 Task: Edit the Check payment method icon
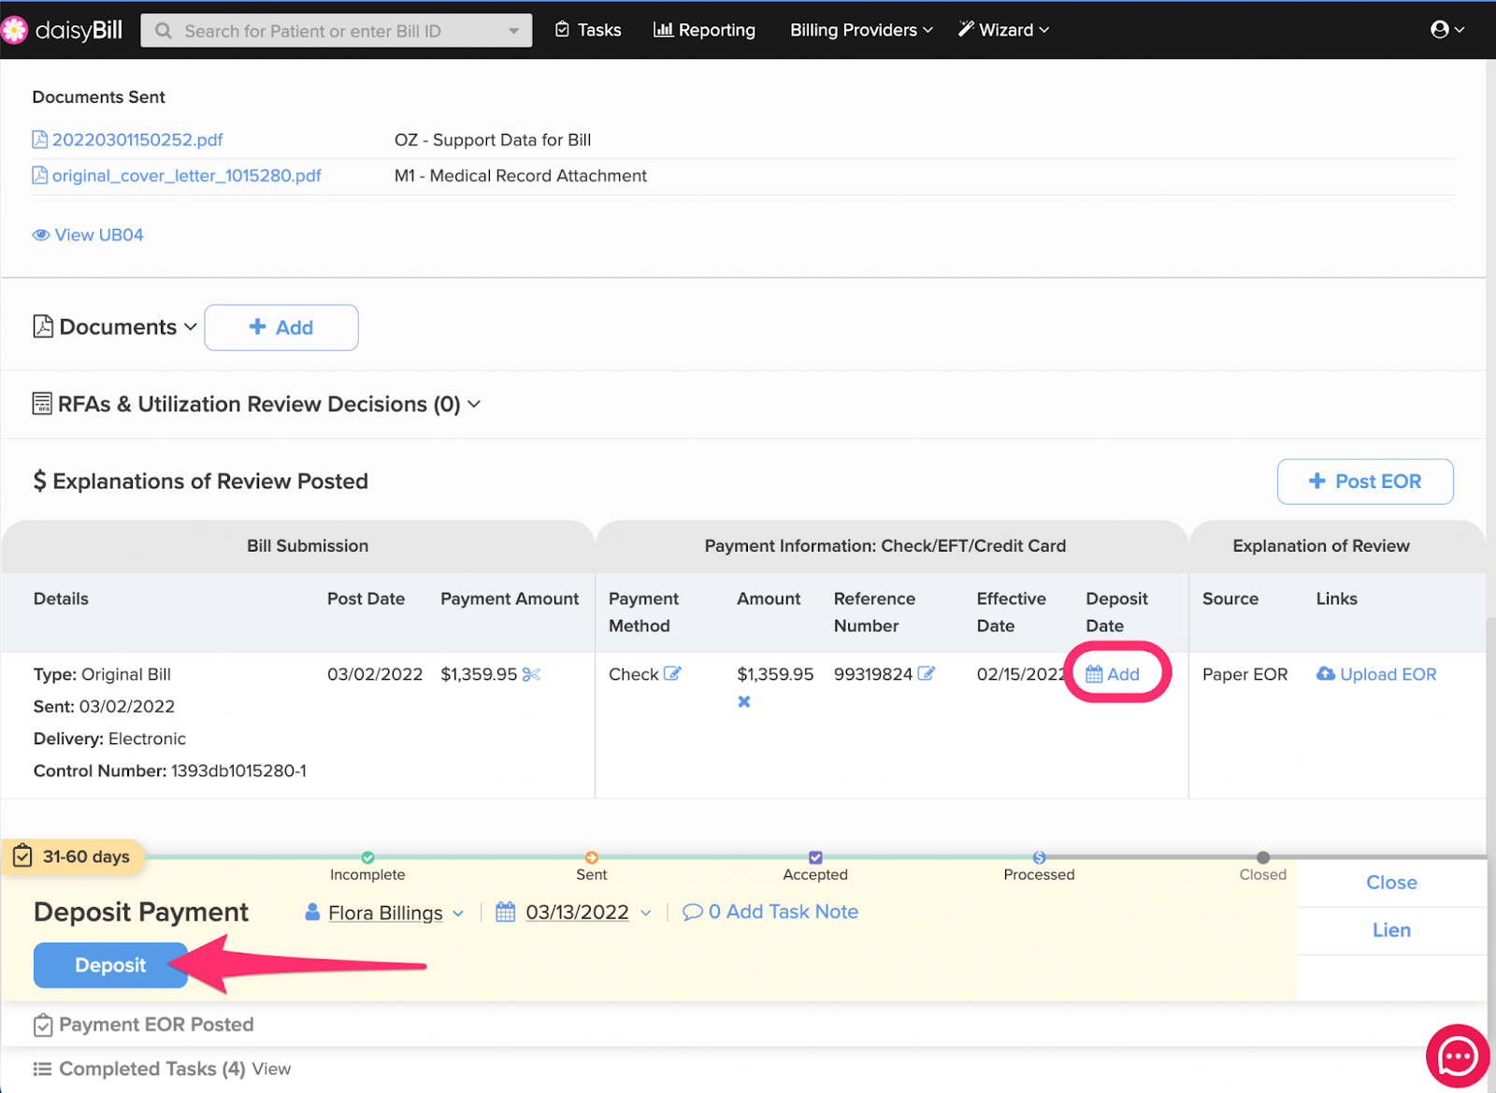672,674
